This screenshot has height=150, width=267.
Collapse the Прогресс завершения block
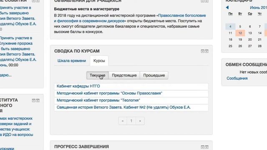pos(202,147)
